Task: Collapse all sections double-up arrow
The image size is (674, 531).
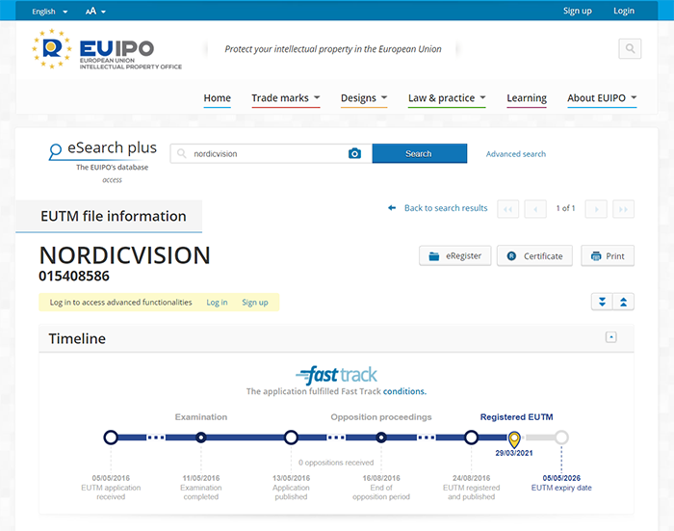Action: [624, 302]
